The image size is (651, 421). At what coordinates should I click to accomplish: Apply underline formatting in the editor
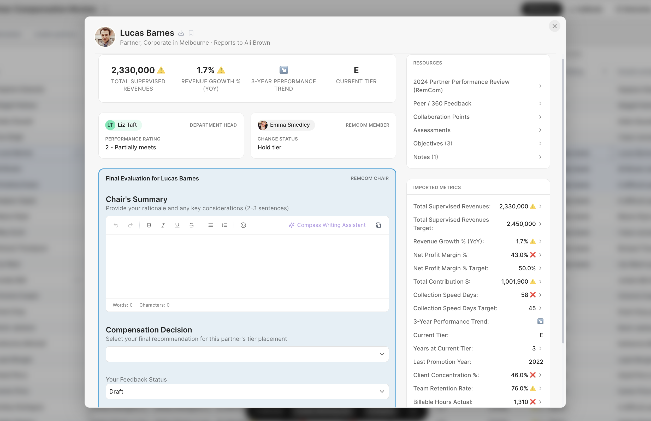point(177,225)
